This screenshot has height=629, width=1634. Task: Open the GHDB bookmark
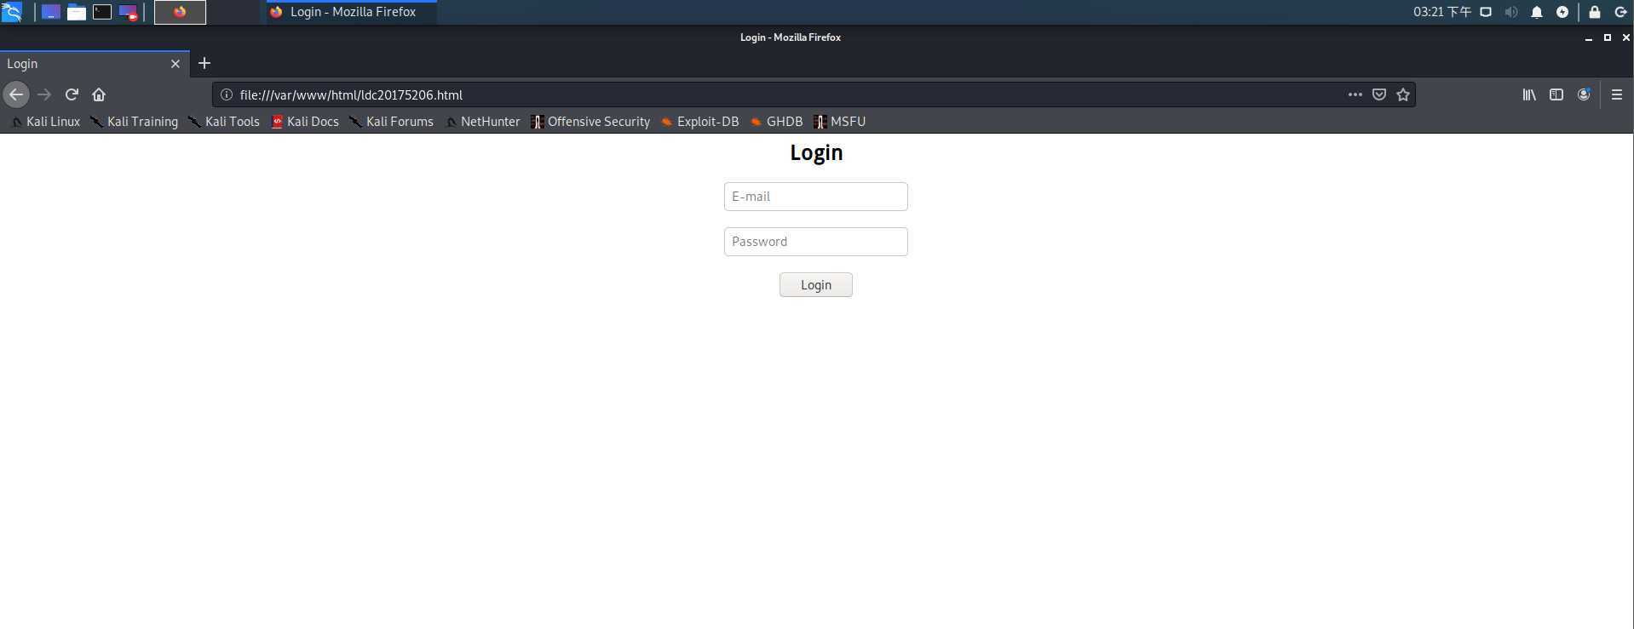tap(777, 122)
